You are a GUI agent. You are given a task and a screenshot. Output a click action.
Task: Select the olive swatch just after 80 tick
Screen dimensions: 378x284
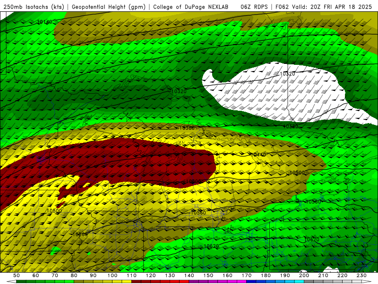click(79, 282)
